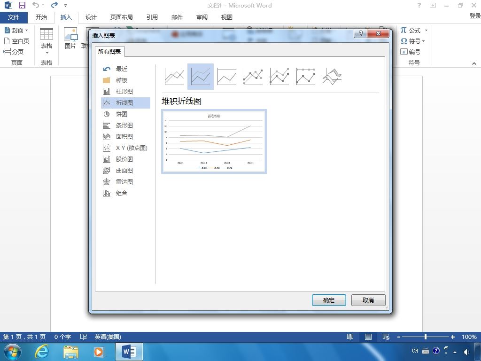Open the Windows Start button
Screen dimensions: 481x361
pos(13,352)
